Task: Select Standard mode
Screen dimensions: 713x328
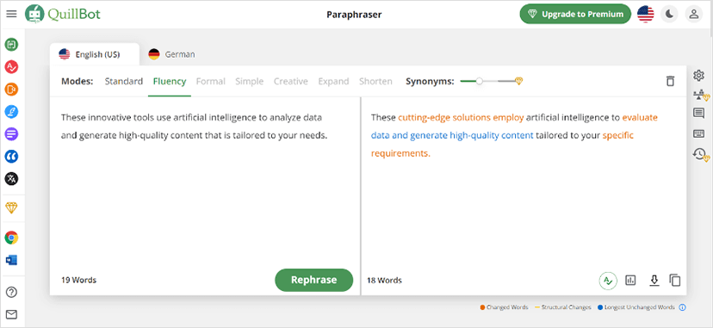Action: pyautogui.click(x=124, y=81)
